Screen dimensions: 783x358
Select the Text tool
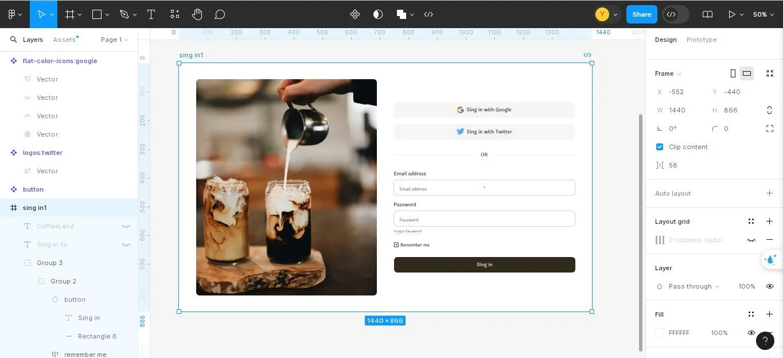(x=151, y=14)
